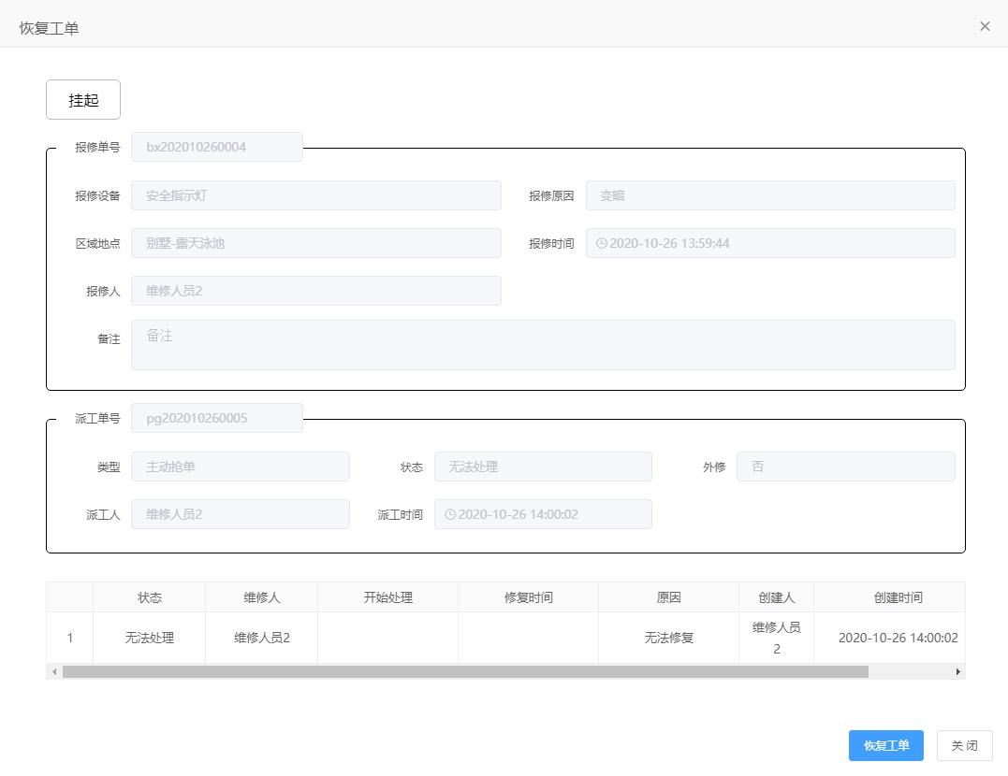Click the 状态 column header
This screenshot has width=1008, height=776.
coord(149,597)
